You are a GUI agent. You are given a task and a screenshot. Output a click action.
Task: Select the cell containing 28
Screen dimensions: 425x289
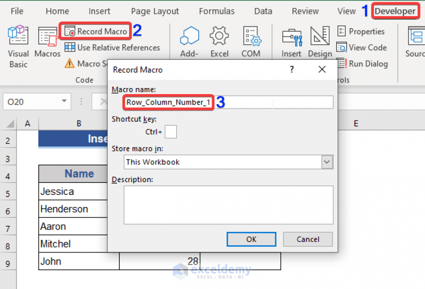160,261
